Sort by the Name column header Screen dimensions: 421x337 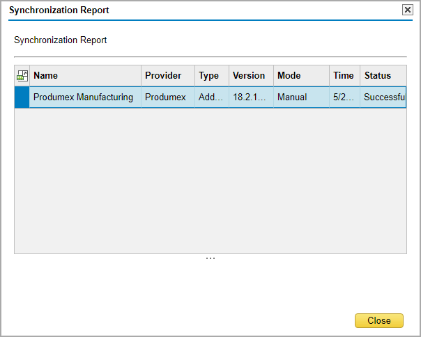tap(85, 76)
